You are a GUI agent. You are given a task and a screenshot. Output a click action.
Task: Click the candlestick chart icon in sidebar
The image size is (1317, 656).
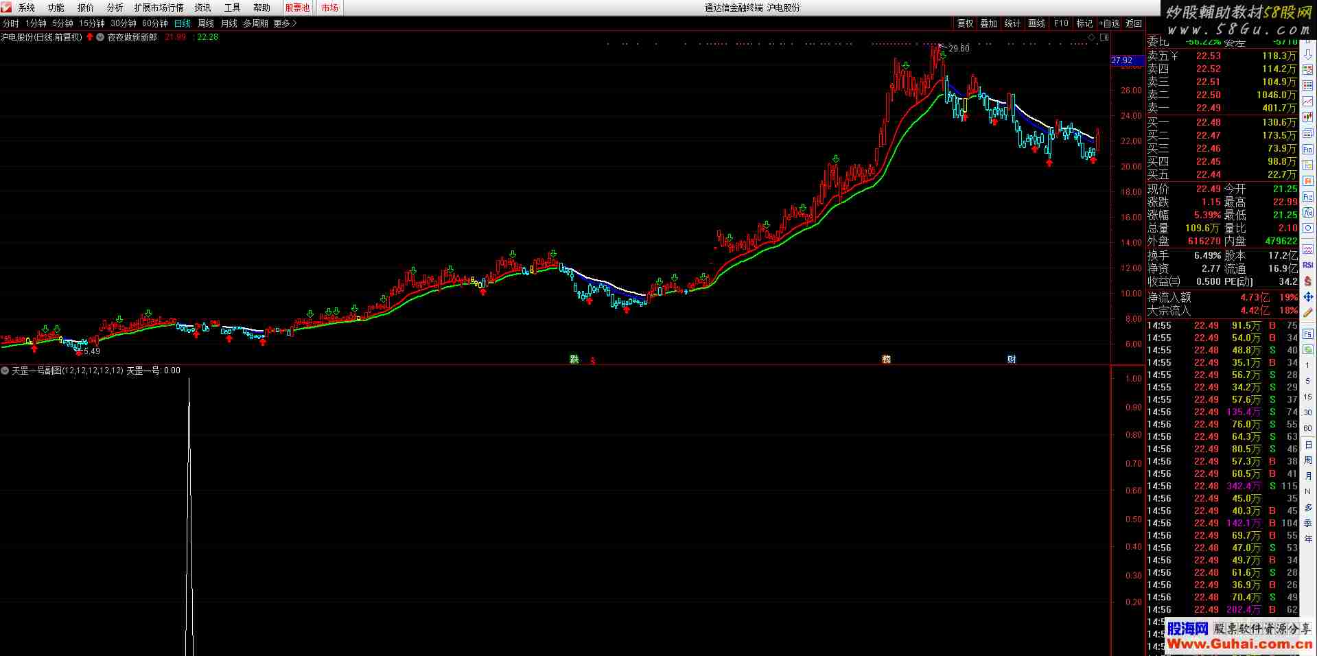(1308, 116)
